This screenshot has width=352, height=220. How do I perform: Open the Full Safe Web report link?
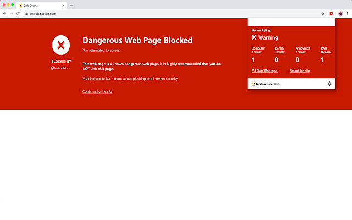(265, 71)
